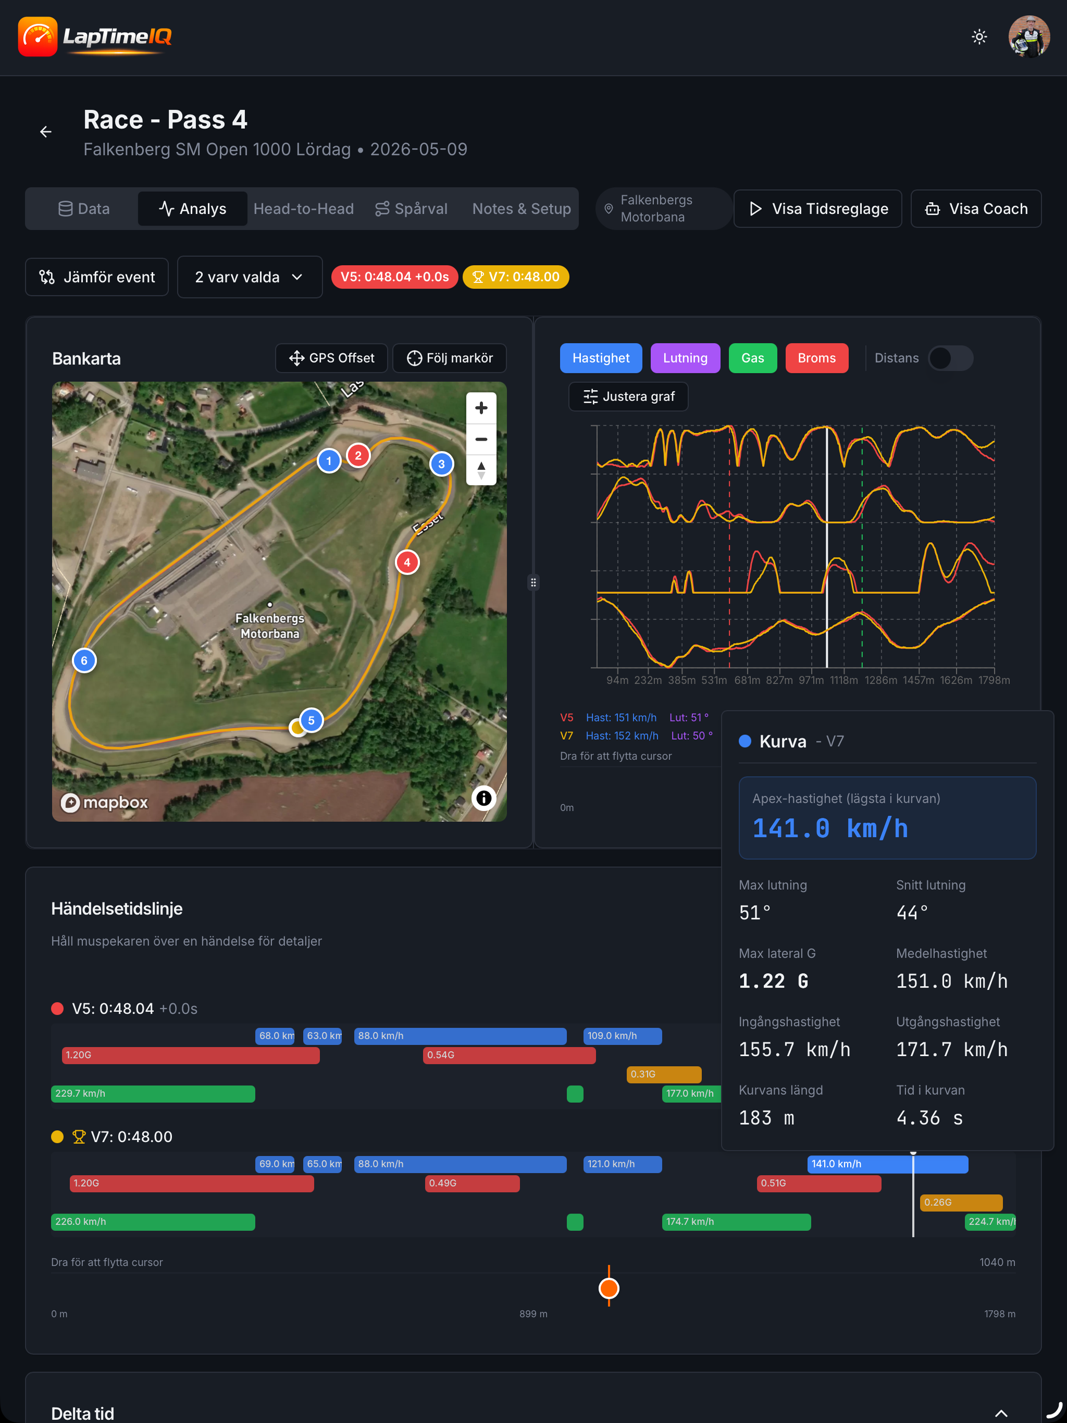The width and height of the screenshot is (1067, 1423).
Task: Zoom out on the track map
Action: tap(481, 440)
